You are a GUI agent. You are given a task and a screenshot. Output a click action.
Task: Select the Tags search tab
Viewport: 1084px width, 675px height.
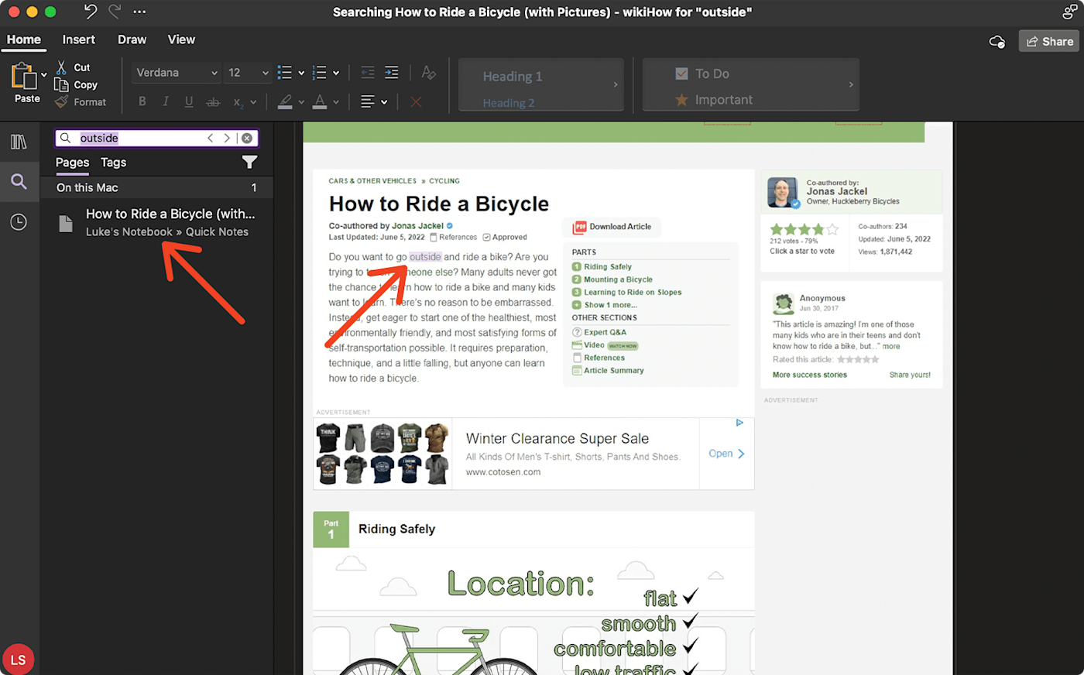pos(113,163)
